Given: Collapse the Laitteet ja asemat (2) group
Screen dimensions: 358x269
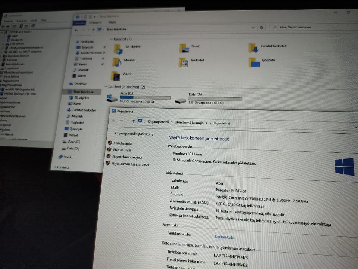Looking at the screenshot, I should tap(106, 86).
